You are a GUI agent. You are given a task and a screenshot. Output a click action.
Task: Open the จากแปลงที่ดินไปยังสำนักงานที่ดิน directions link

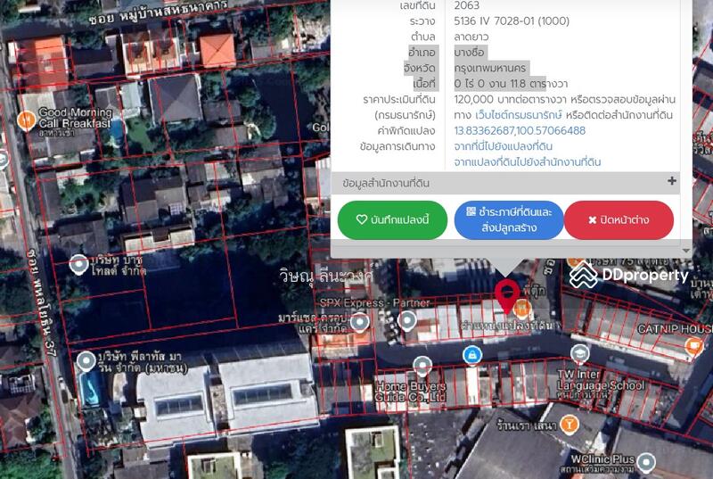(x=527, y=162)
